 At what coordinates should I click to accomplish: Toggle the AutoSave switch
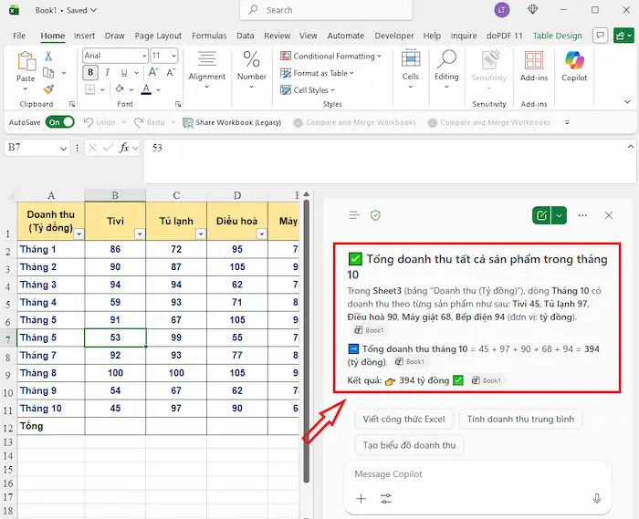point(59,122)
